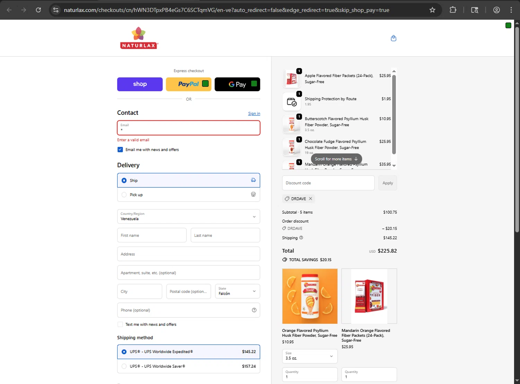
Task: Select Pick up delivery option
Action: (189, 195)
